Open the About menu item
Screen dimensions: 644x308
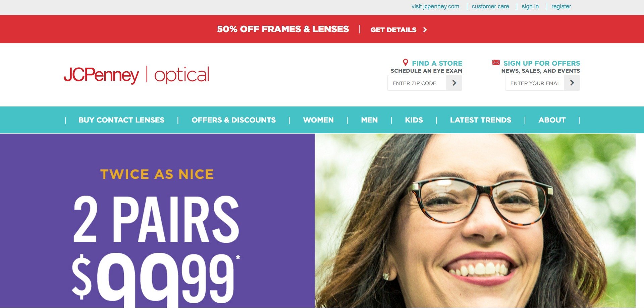click(x=552, y=120)
